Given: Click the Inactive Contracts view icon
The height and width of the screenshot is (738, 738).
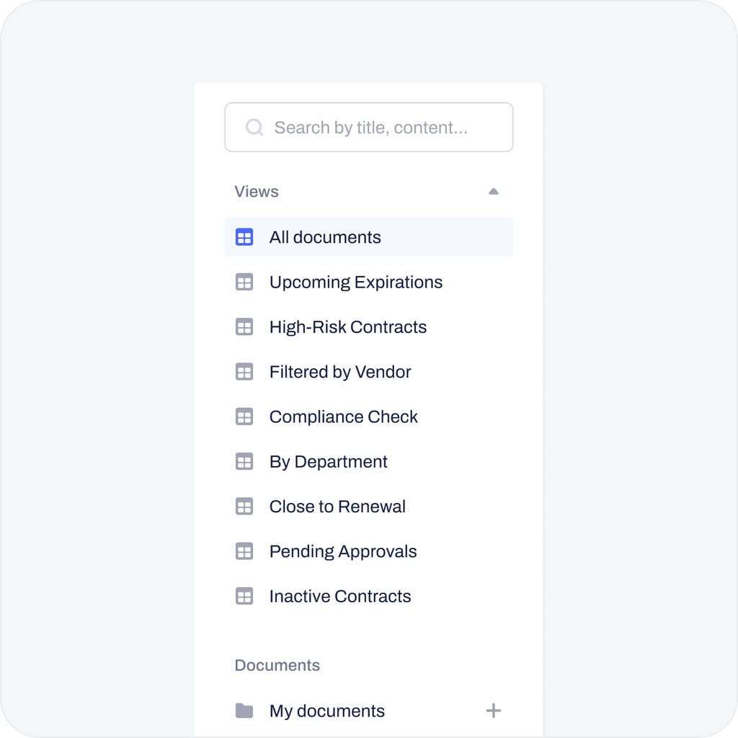Looking at the screenshot, I should [244, 596].
